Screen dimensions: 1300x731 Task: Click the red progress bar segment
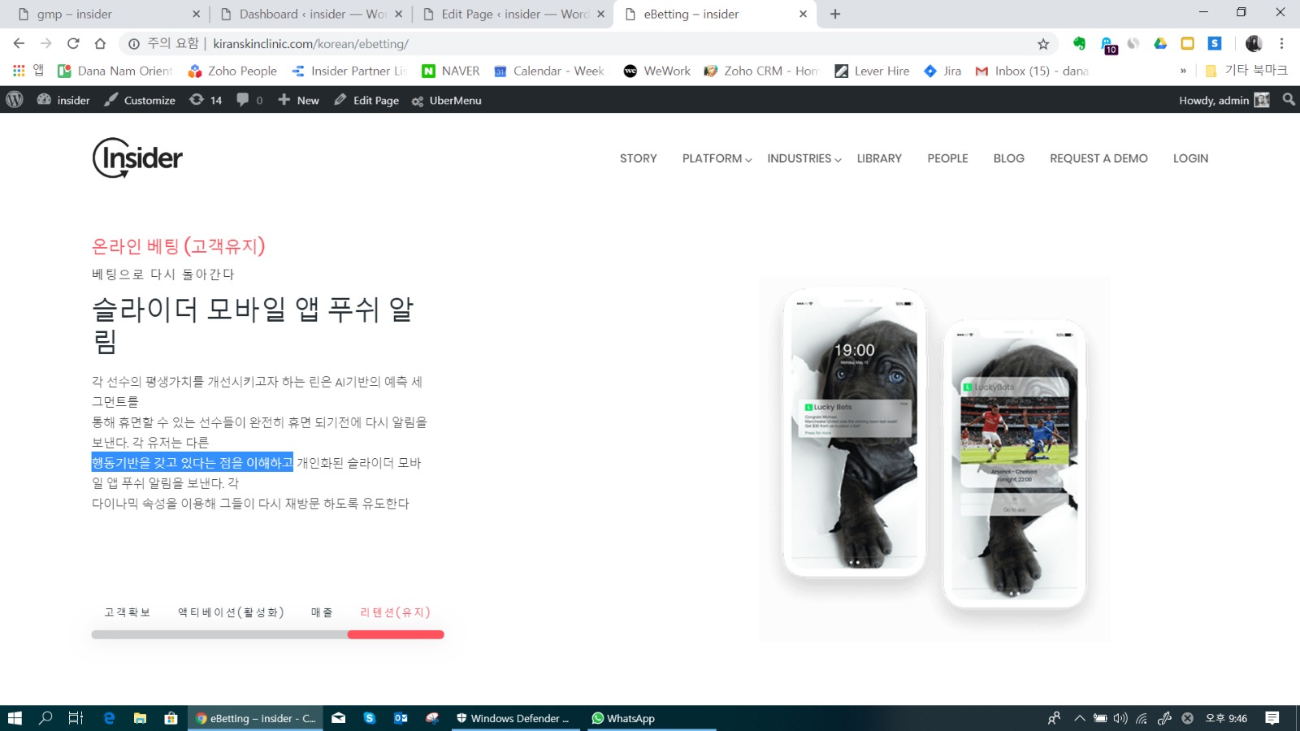coord(396,634)
